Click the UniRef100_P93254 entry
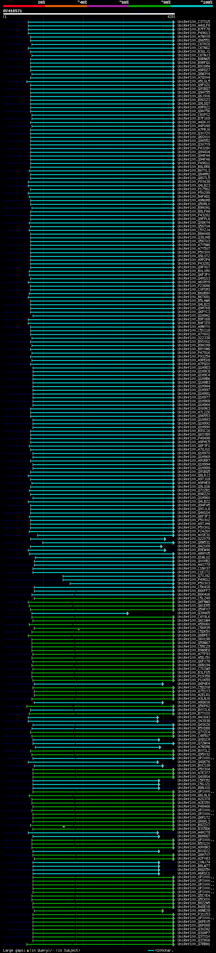This screenshot has width=216, height=953. click(x=194, y=356)
